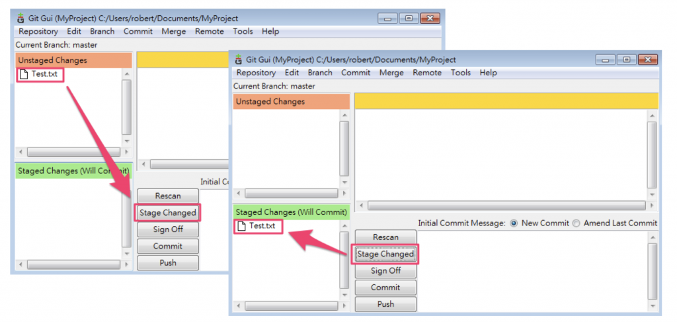677x322 pixels.
Task: Click front window diff pane vertical scrollbar
Action: click(x=652, y=154)
